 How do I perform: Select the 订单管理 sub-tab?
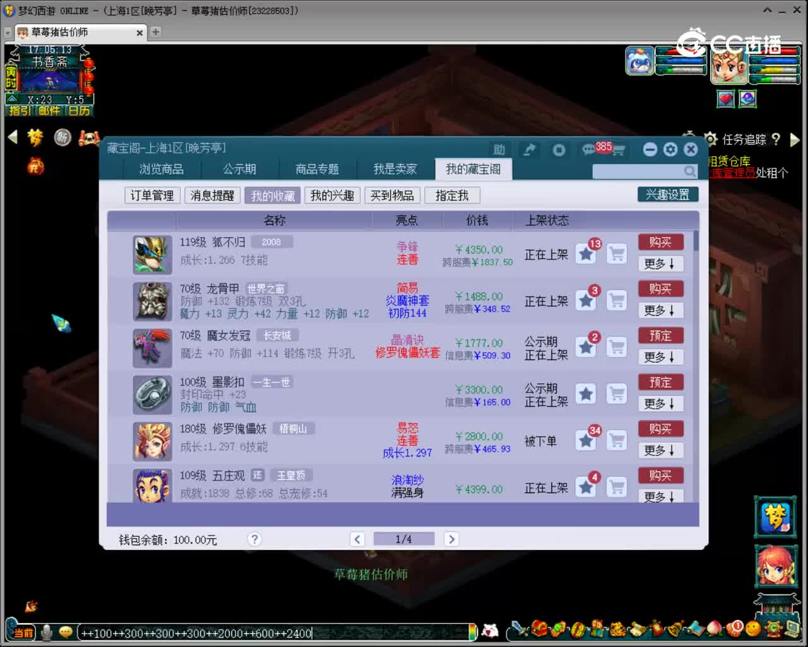152,195
